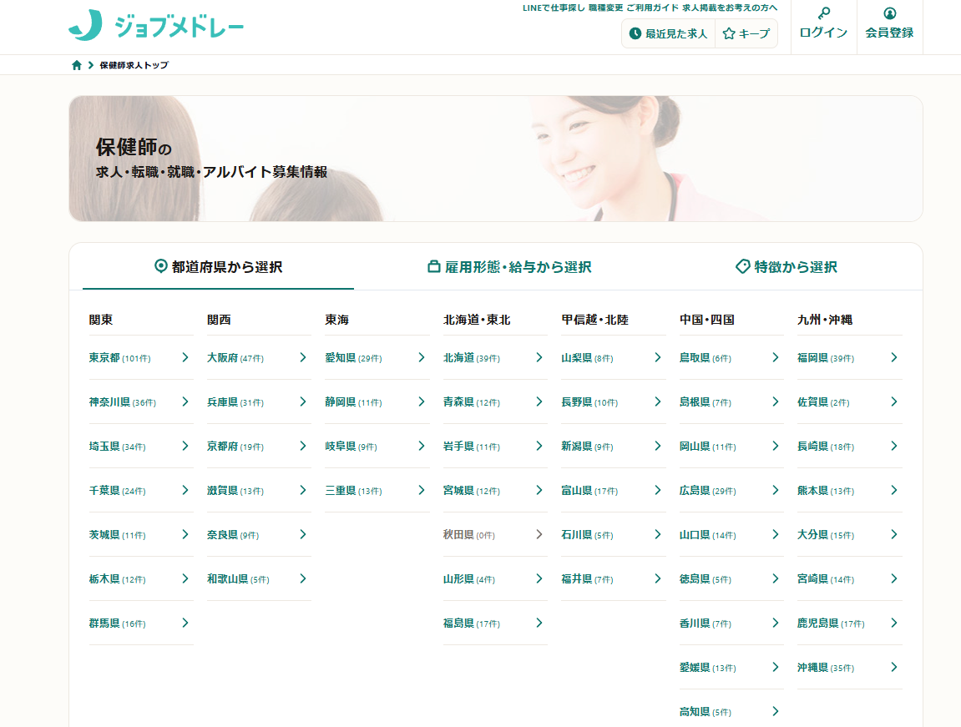Image resolution: width=961 pixels, height=727 pixels.
Task: Click the 職種変更 link
Action: coord(605,8)
